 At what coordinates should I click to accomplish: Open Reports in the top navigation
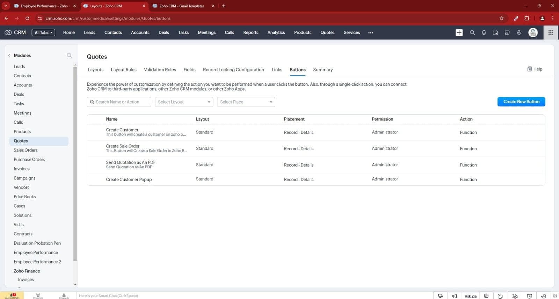point(251,32)
